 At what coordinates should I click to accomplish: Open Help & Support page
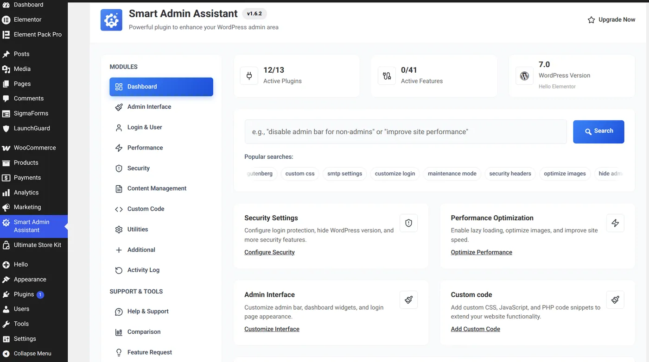tap(161, 312)
